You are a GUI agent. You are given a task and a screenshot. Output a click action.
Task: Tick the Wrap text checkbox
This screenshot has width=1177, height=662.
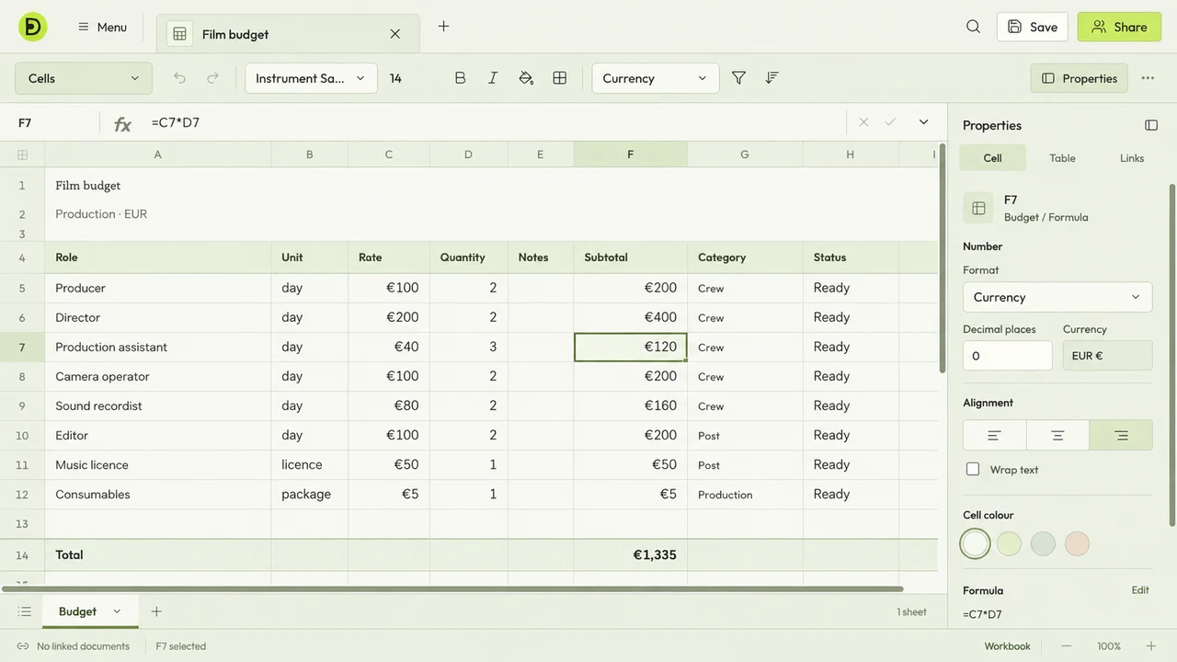click(x=973, y=469)
